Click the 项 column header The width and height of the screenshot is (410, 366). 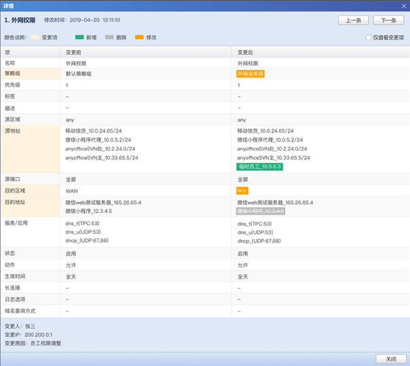pyautogui.click(x=7, y=52)
